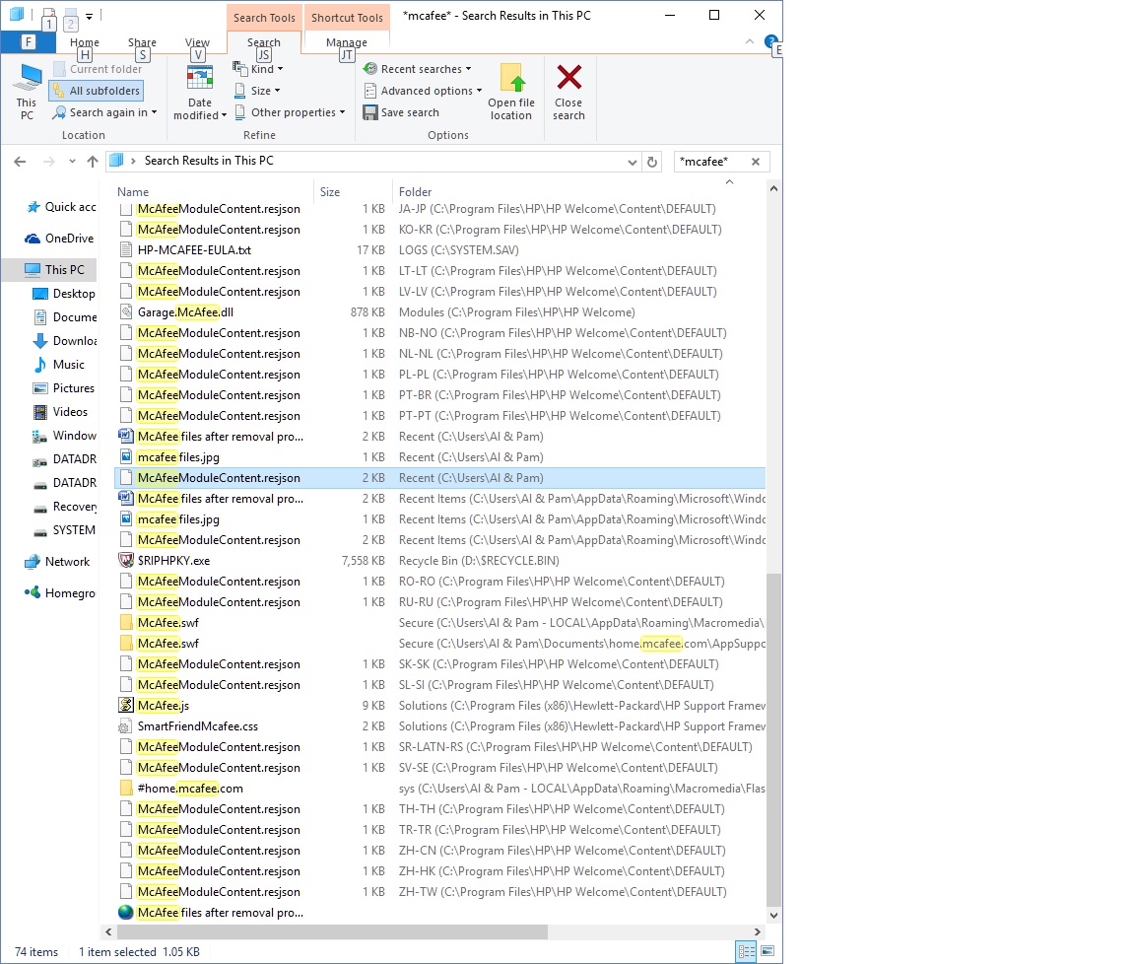Select McAfee.js script file icon

click(126, 706)
